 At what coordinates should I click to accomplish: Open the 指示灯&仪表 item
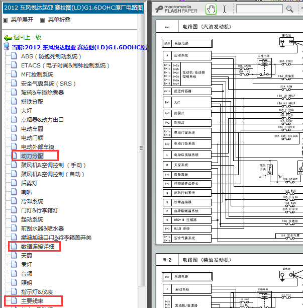(x=37, y=292)
